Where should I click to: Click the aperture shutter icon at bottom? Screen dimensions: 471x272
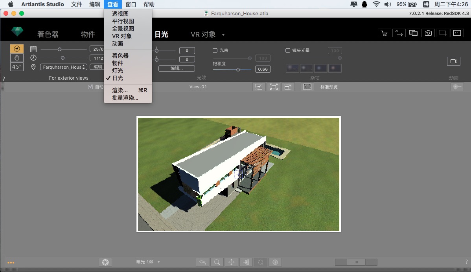coord(105,262)
